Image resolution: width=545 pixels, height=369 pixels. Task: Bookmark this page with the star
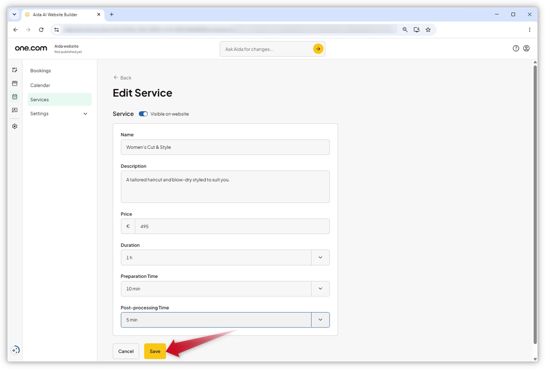[x=428, y=30]
